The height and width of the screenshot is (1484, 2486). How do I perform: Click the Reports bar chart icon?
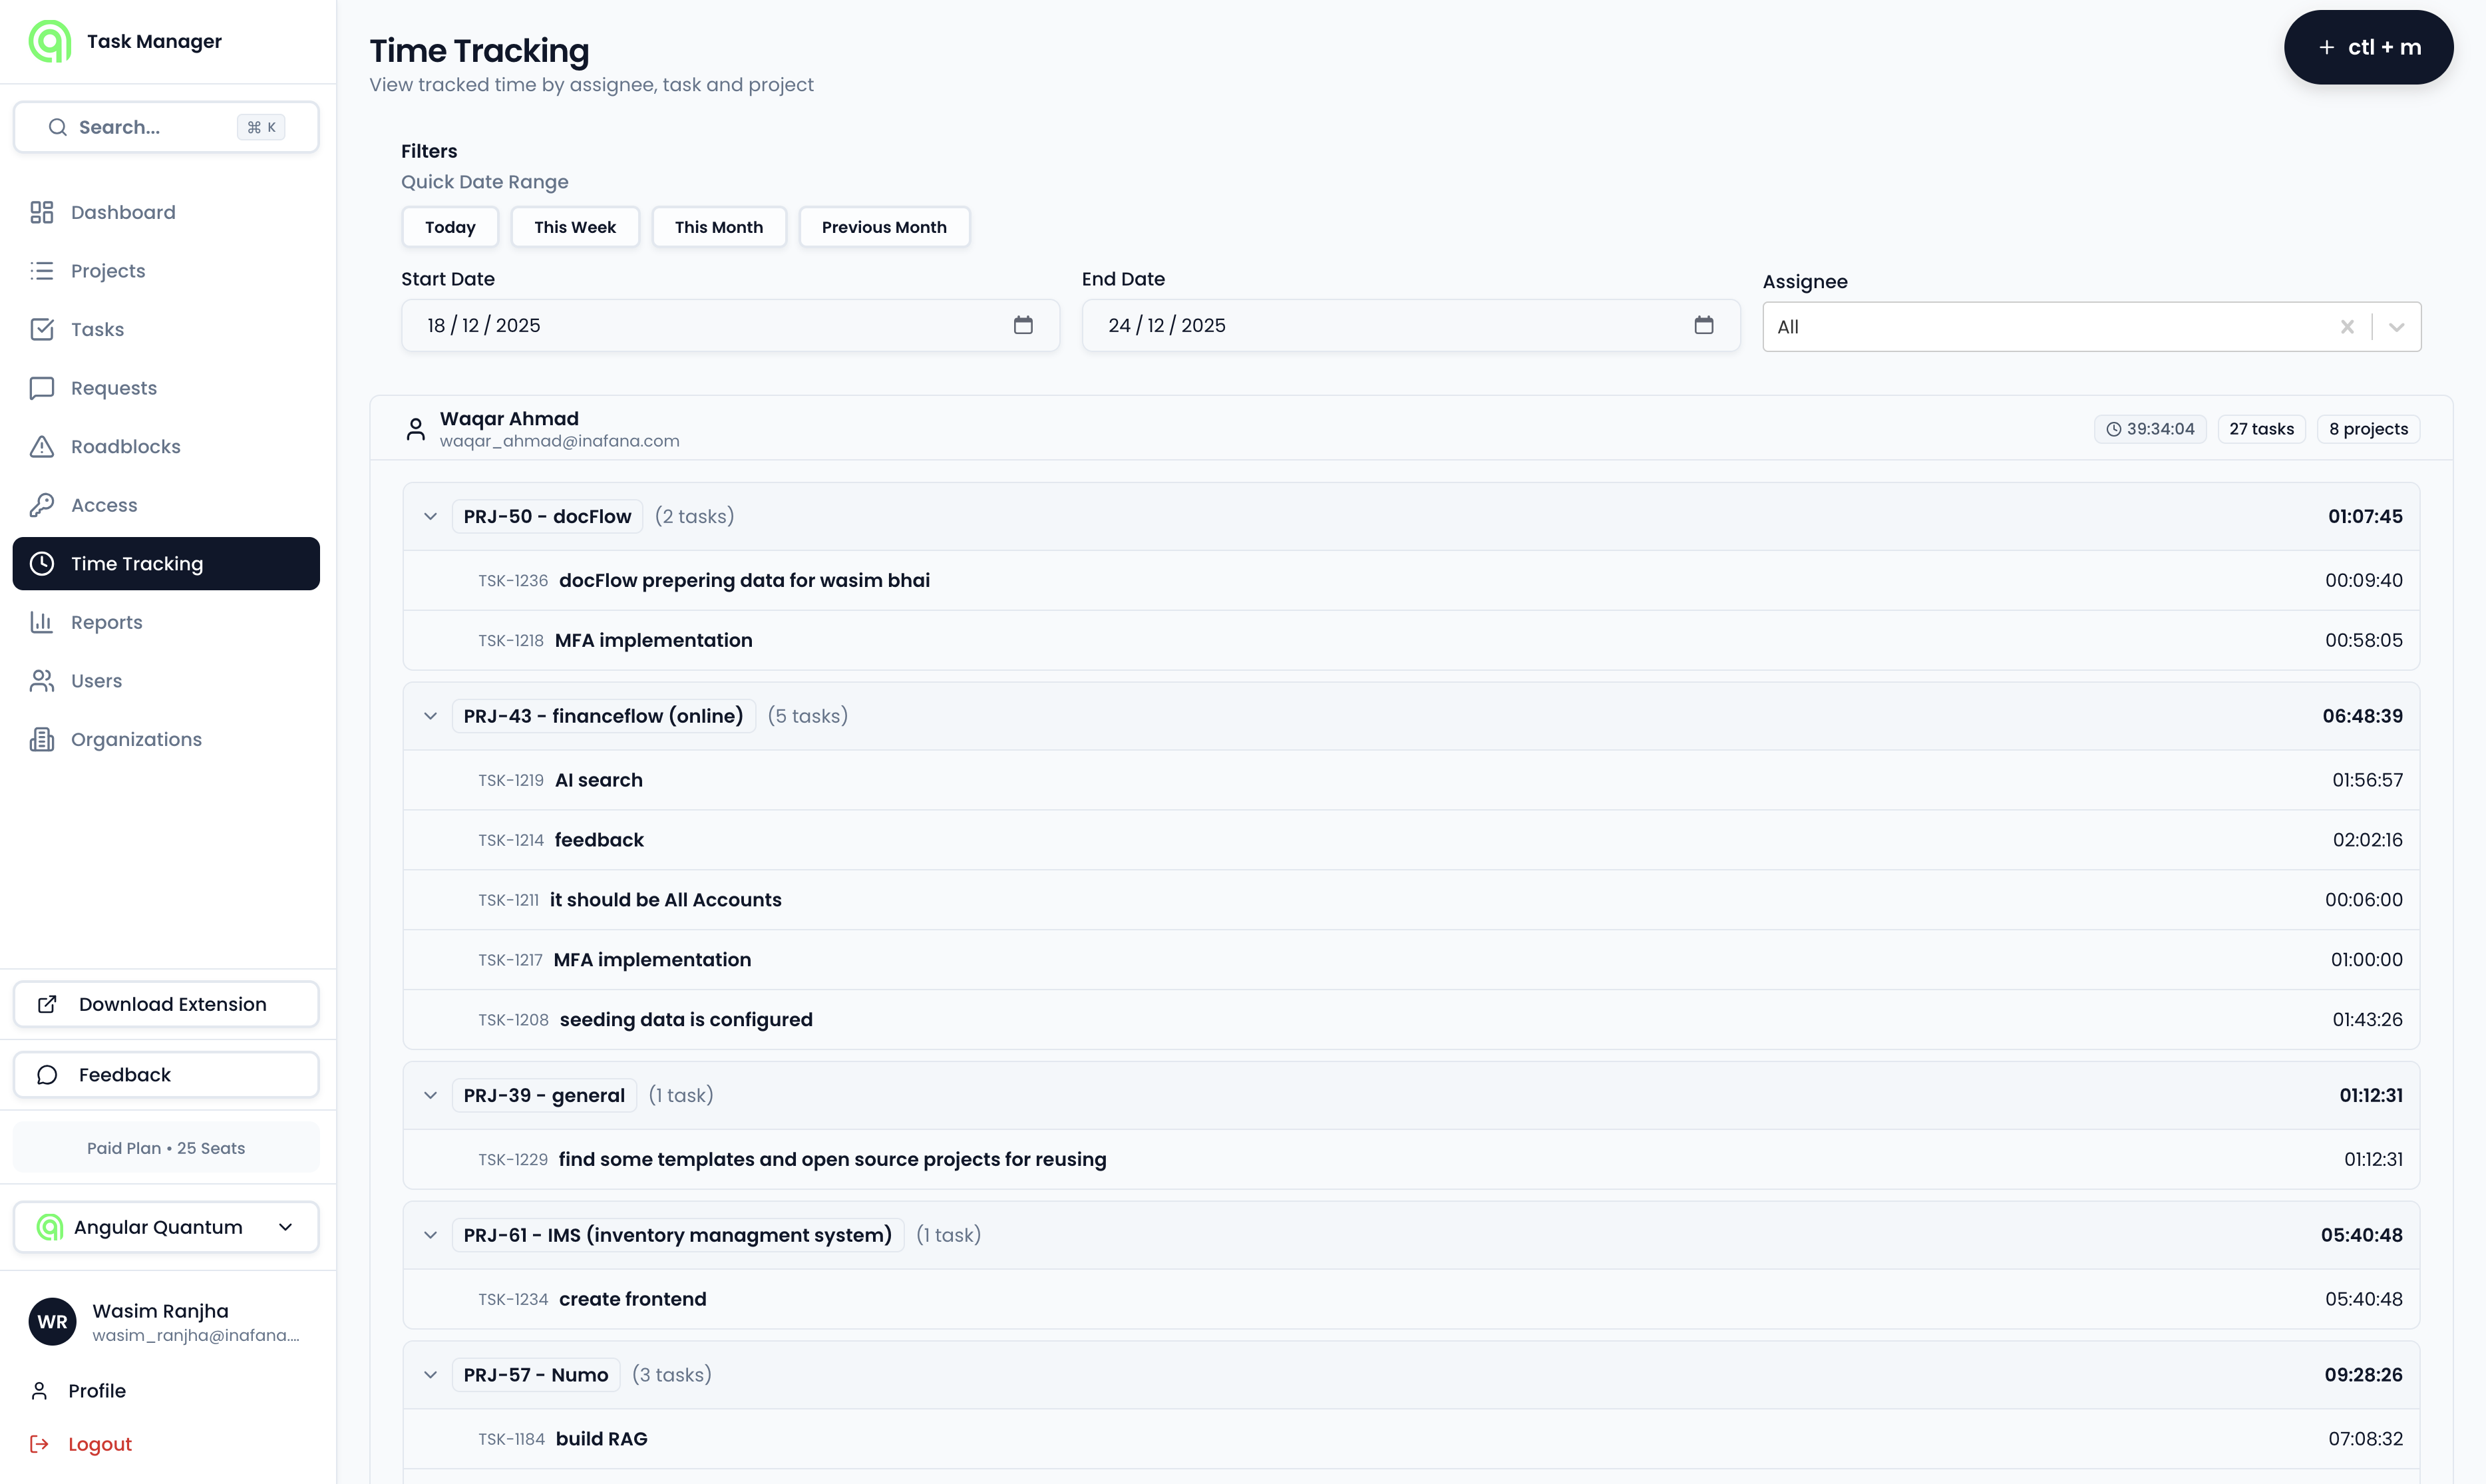pyautogui.click(x=41, y=621)
